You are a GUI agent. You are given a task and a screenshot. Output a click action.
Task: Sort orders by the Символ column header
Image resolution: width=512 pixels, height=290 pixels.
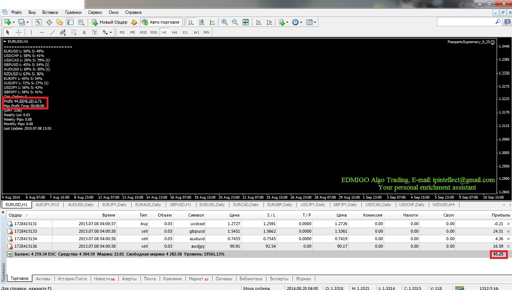196,215
